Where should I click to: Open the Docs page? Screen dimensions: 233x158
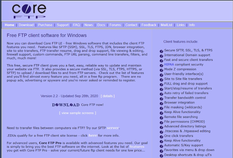click(x=101, y=25)
